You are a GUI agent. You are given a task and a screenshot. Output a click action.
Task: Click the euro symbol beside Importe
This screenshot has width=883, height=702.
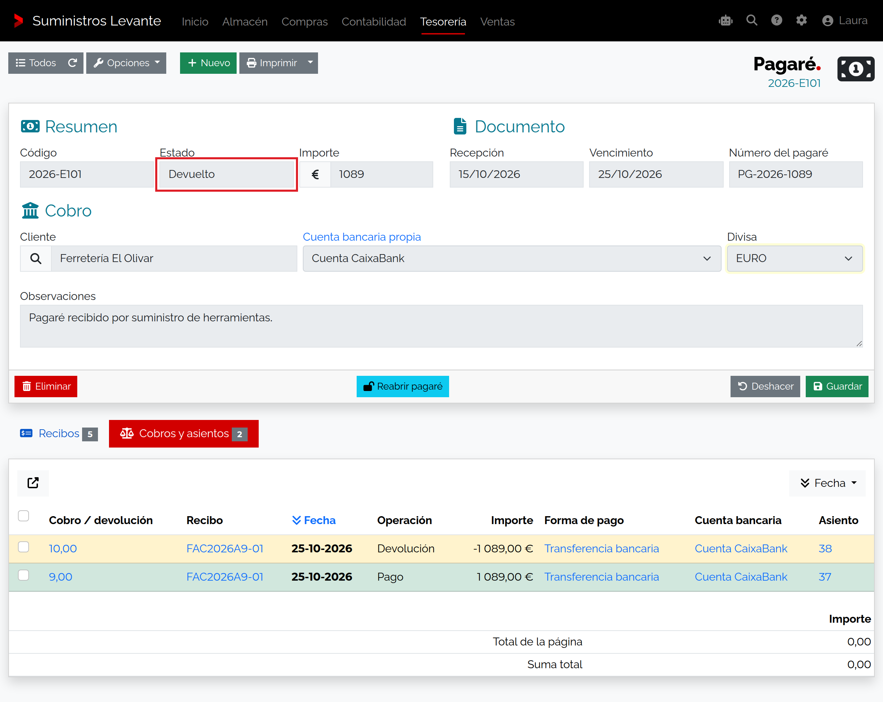[315, 174]
